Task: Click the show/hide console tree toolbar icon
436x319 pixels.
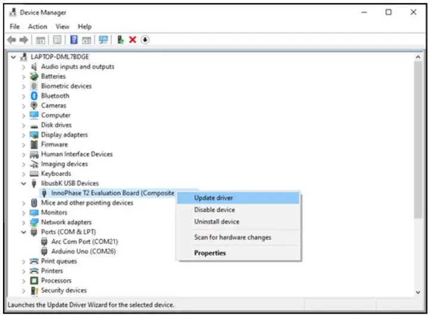Action: click(x=41, y=40)
